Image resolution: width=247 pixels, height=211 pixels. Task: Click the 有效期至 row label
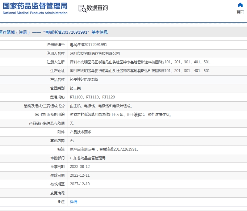click(58, 184)
